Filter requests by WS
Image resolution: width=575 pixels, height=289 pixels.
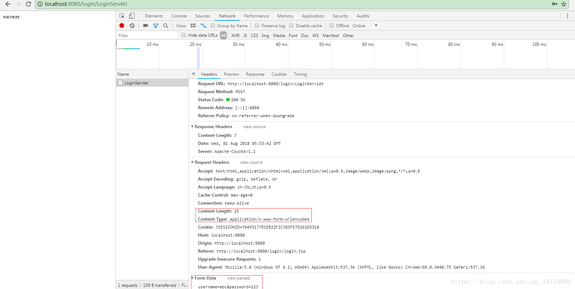(x=315, y=36)
